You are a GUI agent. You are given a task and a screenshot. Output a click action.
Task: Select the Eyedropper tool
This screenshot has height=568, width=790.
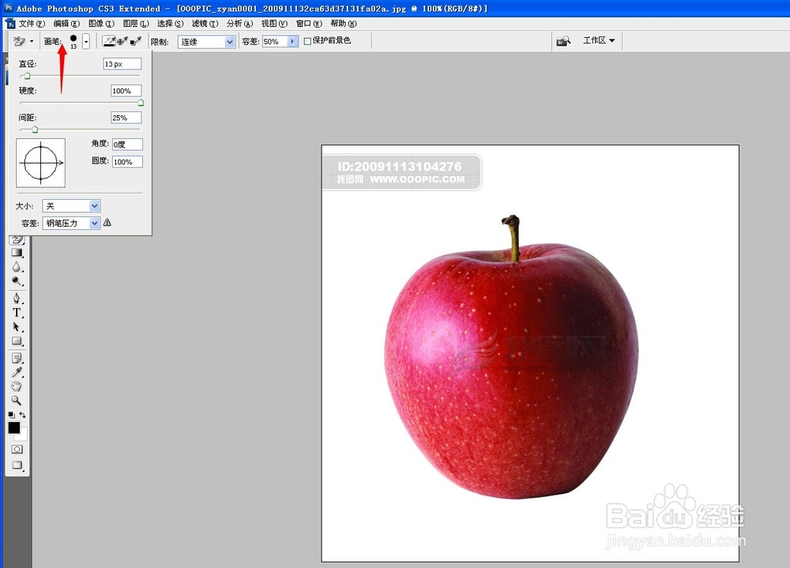17,372
